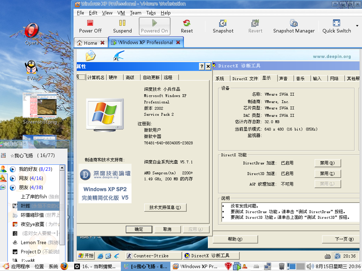The image size is (362, 271).
Task: Close the Home tab
Action: coord(103,43)
